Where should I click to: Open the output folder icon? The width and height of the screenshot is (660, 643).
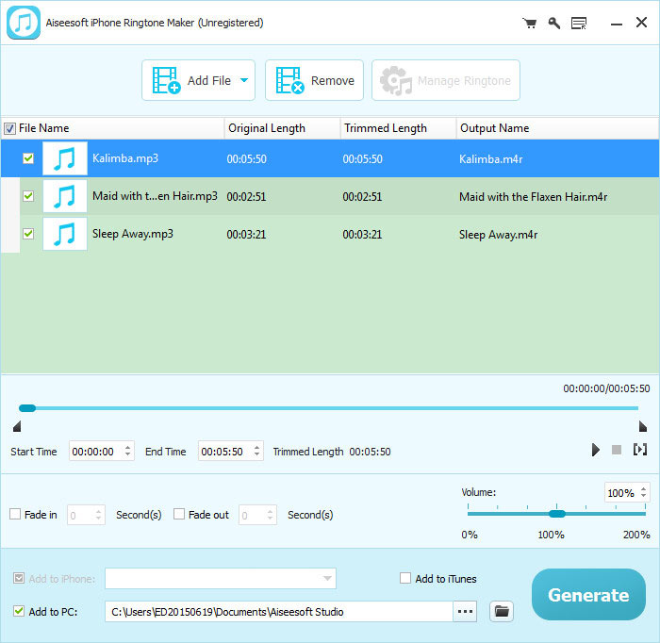coord(502,611)
